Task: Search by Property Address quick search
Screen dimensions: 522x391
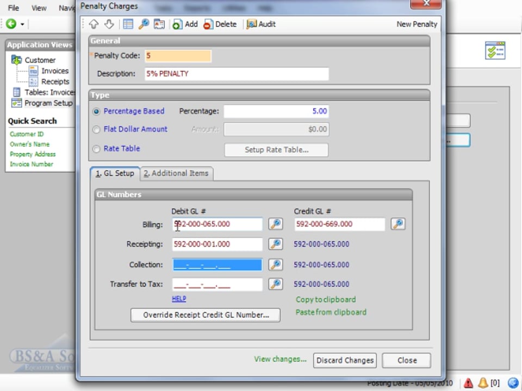Action: tap(33, 154)
